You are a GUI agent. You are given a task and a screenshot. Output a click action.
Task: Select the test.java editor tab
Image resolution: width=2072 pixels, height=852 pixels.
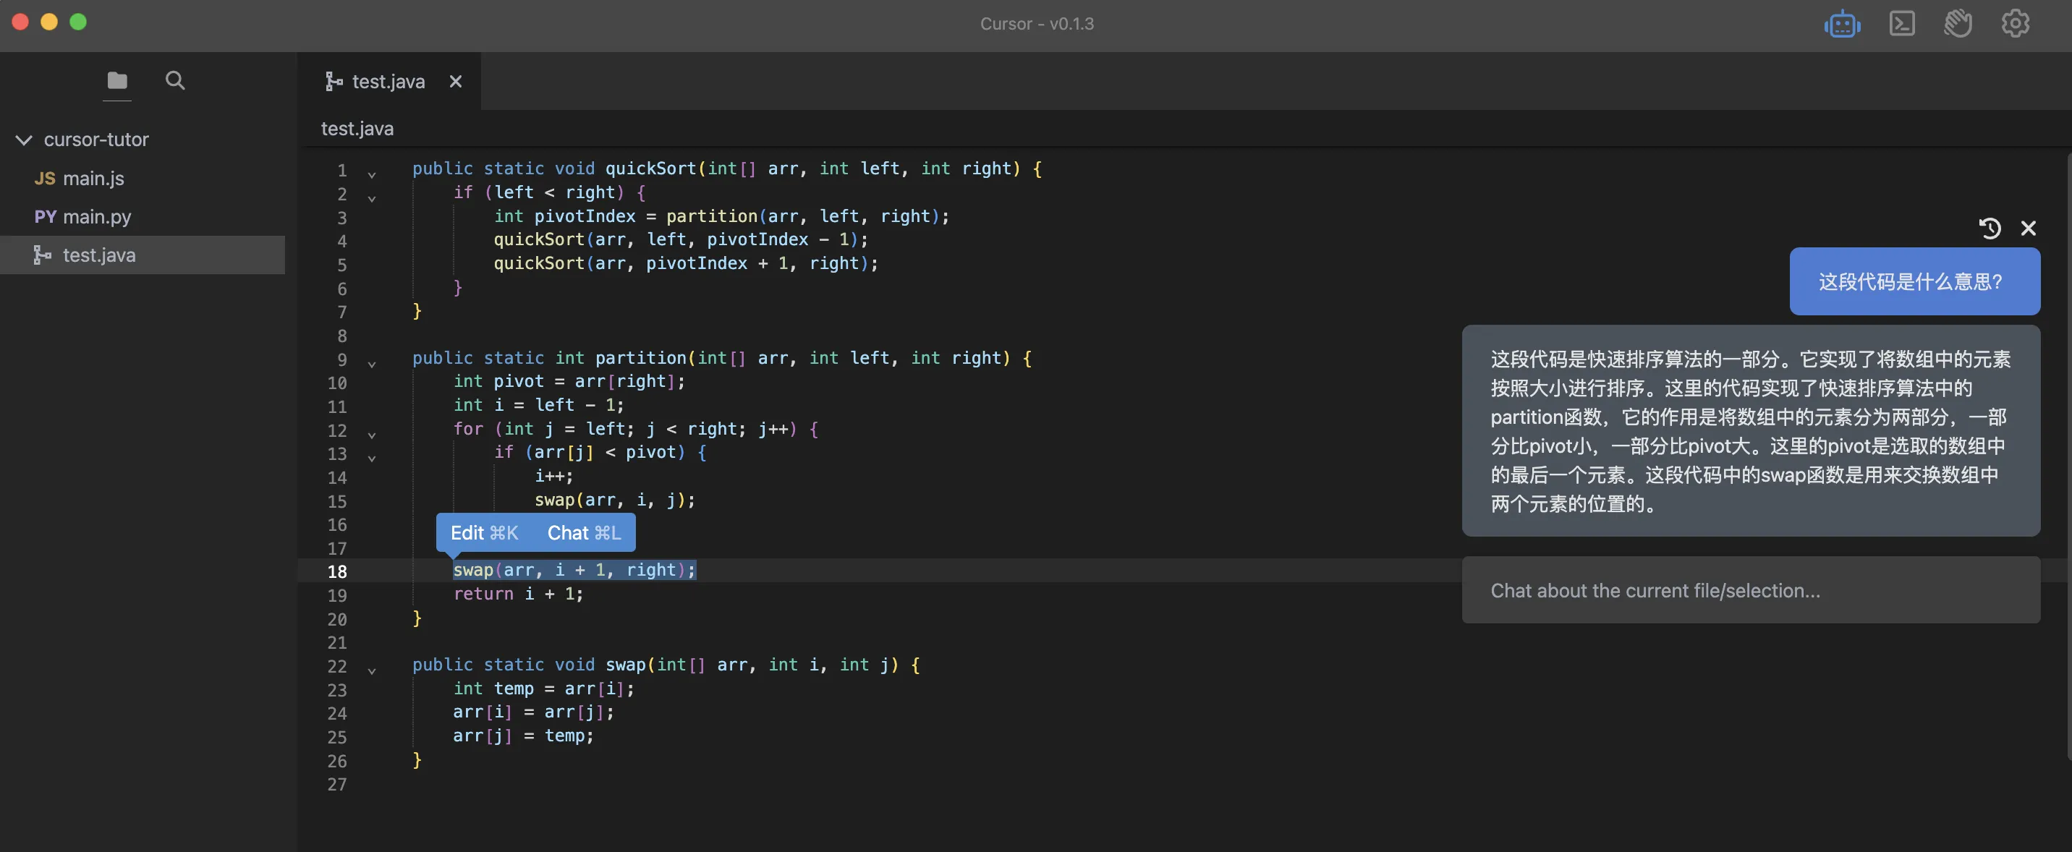click(388, 81)
